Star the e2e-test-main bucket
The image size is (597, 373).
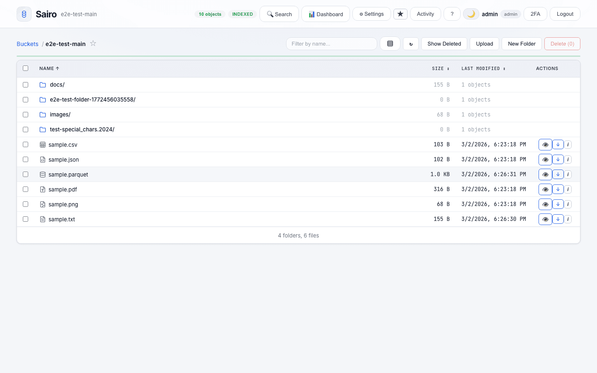[93, 44]
